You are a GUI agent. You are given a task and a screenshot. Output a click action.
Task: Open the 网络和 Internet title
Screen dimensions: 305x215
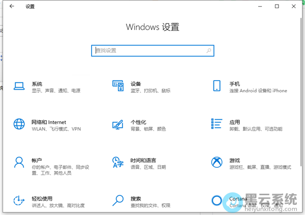49,122
